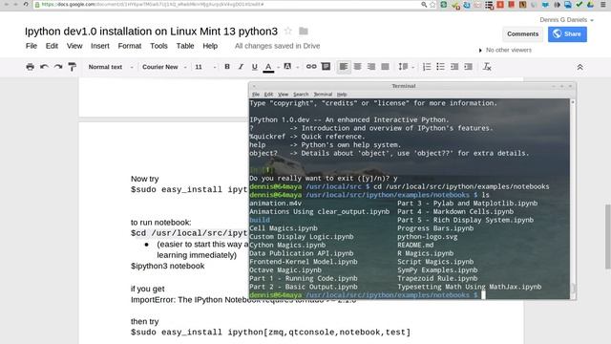Image resolution: width=611 pixels, height=344 pixels.
Task: Open the File menu in Docs
Action: pos(32,46)
